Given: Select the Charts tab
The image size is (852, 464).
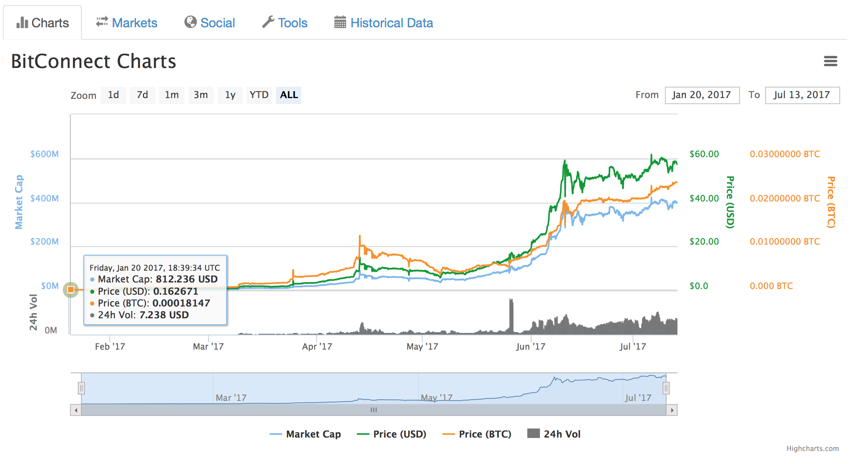Looking at the screenshot, I should pyautogui.click(x=42, y=23).
